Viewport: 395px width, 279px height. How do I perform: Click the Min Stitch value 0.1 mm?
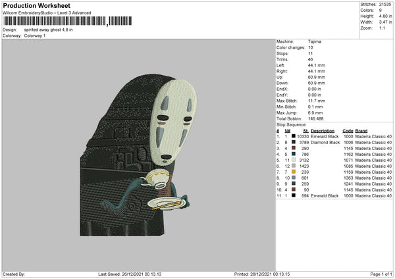(315, 107)
